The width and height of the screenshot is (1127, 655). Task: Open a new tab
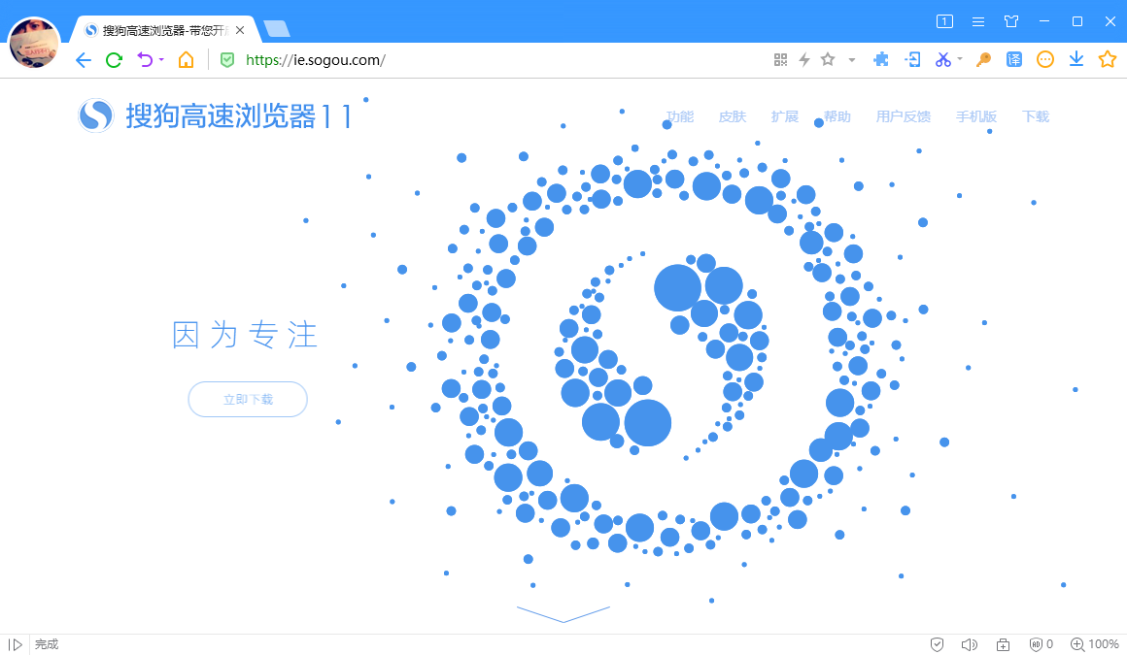277,29
